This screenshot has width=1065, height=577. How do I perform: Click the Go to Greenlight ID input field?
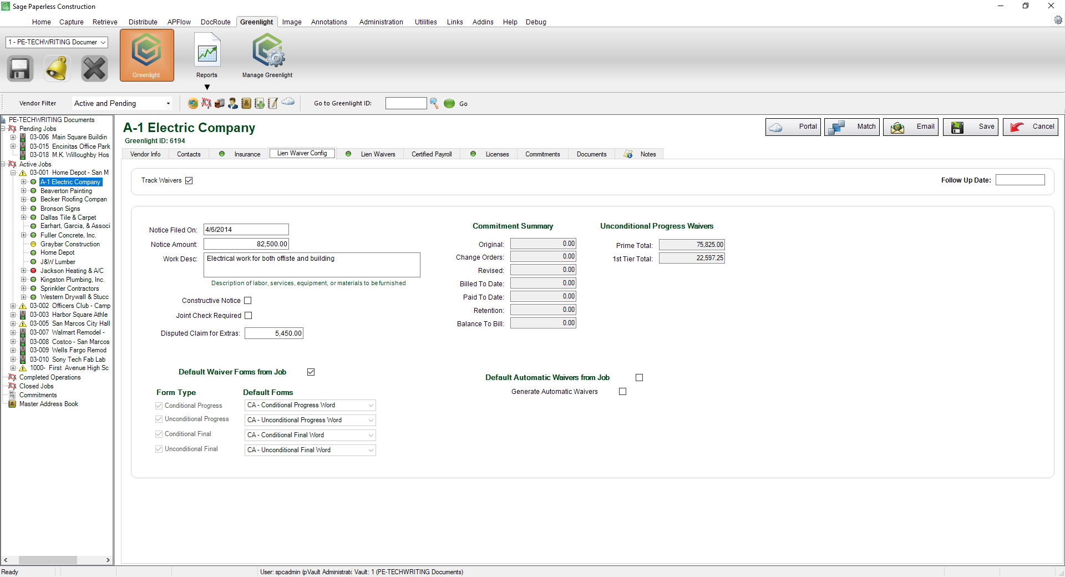click(406, 104)
